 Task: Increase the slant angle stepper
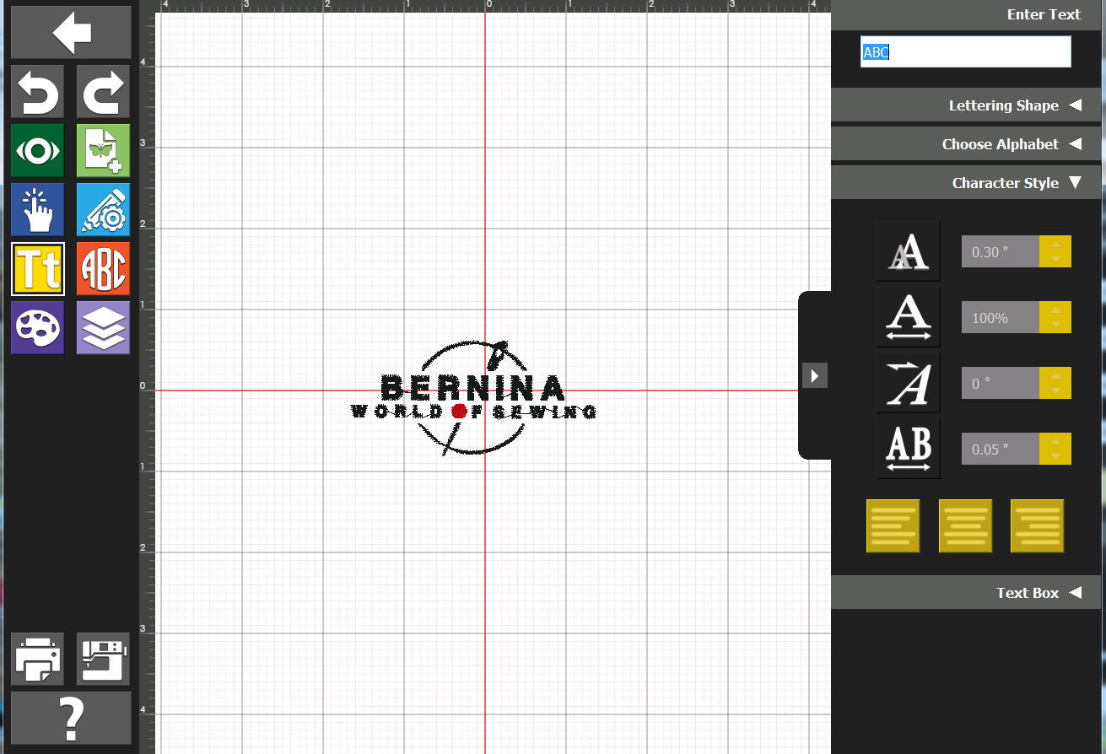1055,375
